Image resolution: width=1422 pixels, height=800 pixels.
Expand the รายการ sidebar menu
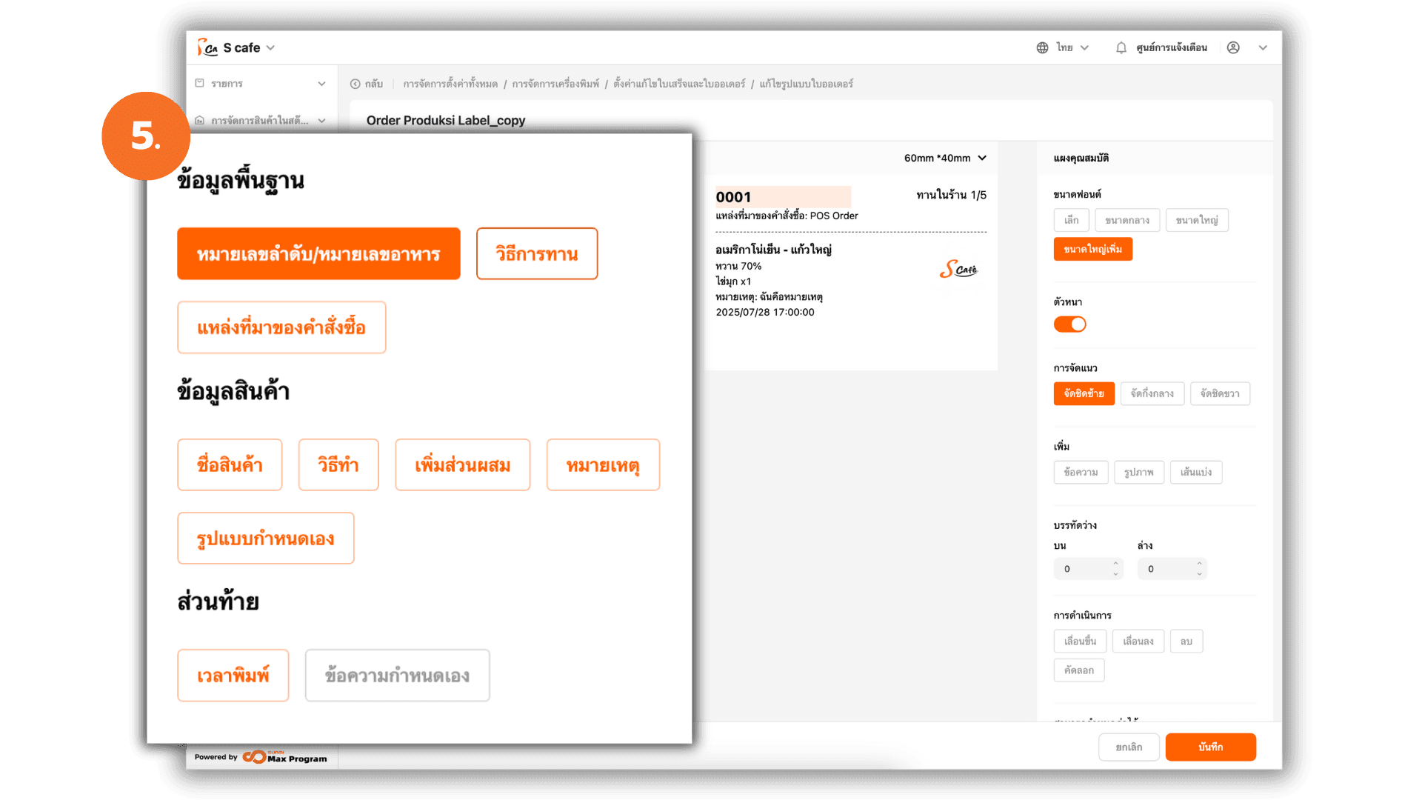[321, 84]
